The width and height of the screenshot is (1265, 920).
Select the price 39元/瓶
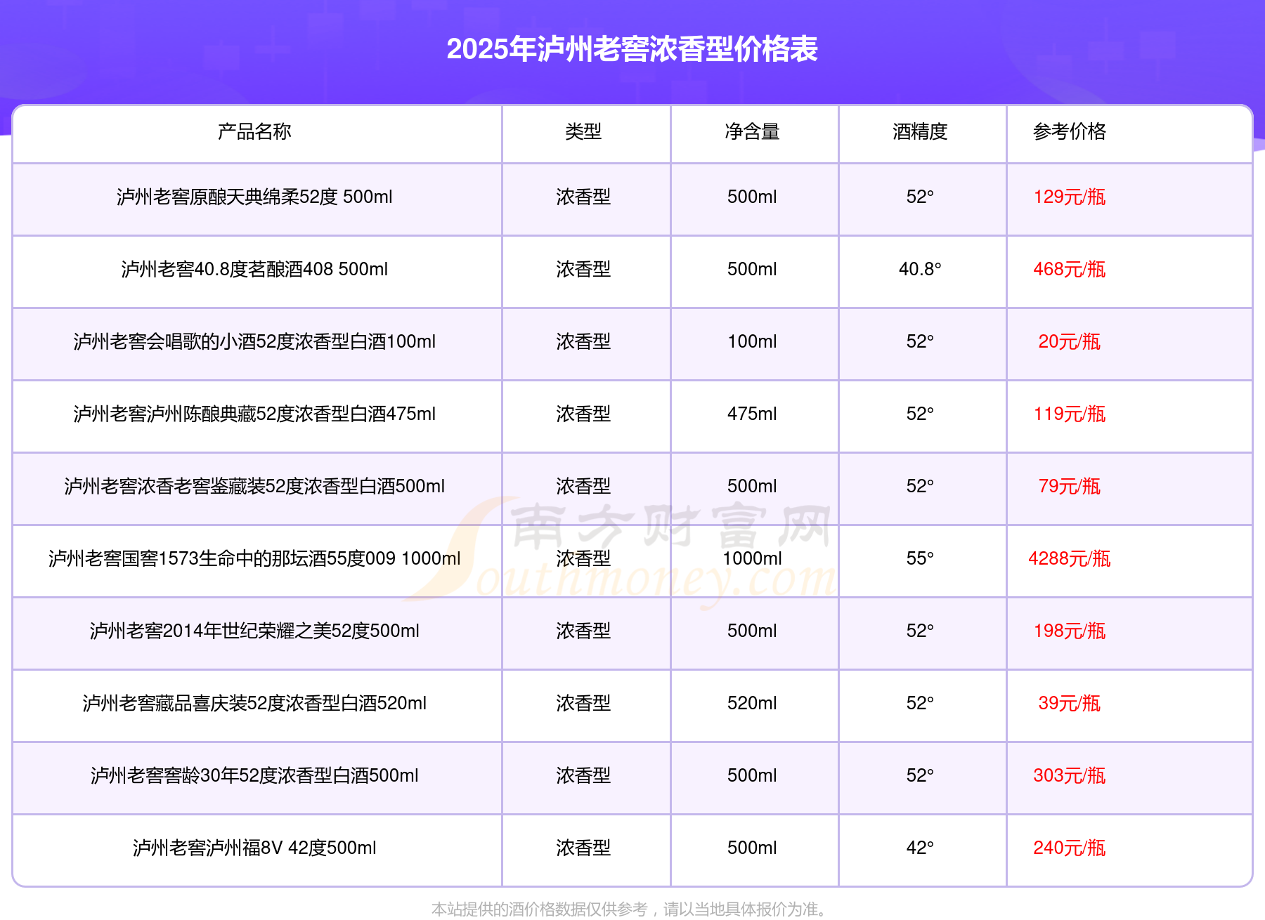1070,703
